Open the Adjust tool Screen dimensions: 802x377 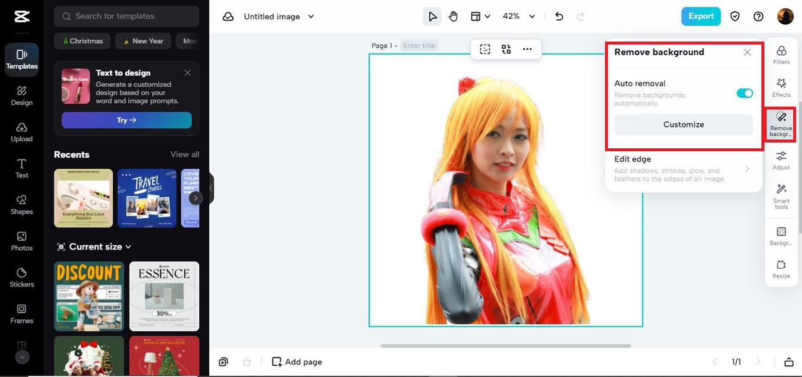point(781,160)
